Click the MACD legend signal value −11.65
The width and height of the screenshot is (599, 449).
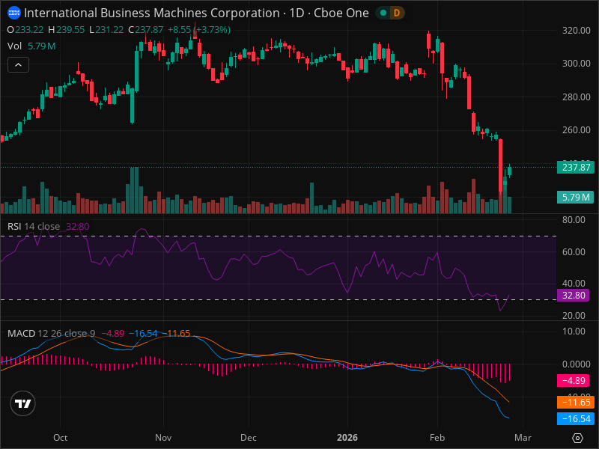point(176,333)
